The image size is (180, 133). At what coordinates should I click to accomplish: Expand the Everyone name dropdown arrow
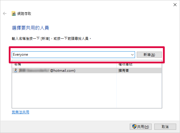coord(132,55)
